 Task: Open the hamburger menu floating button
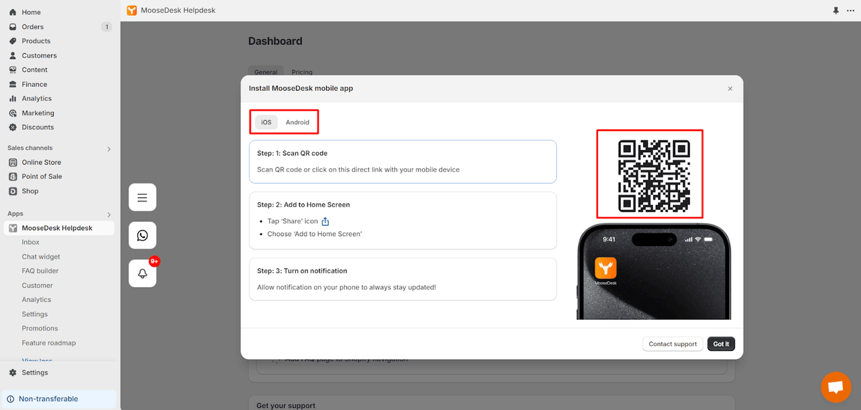click(143, 198)
